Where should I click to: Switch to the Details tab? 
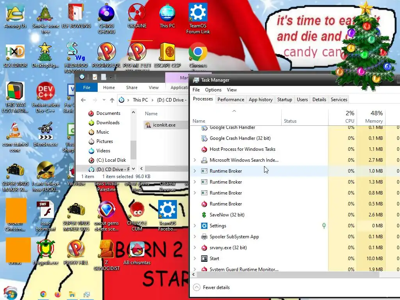[x=319, y=100]
